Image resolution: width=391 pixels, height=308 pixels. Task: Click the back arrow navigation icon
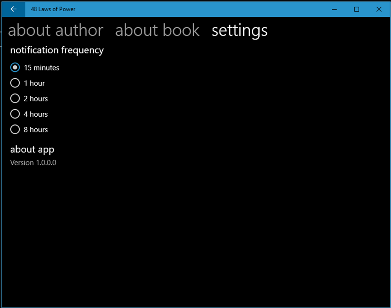(13, 9)
